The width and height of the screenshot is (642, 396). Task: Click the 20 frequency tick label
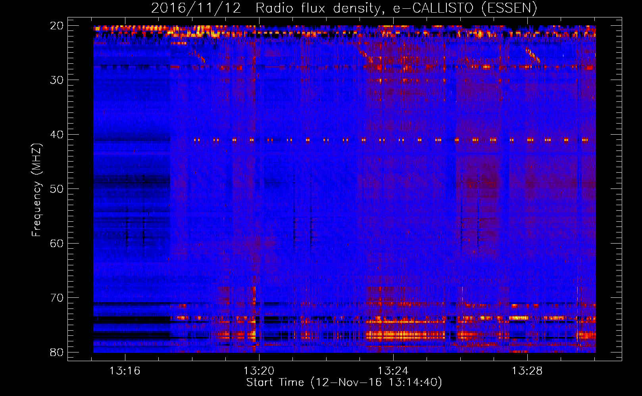point(57,26)
